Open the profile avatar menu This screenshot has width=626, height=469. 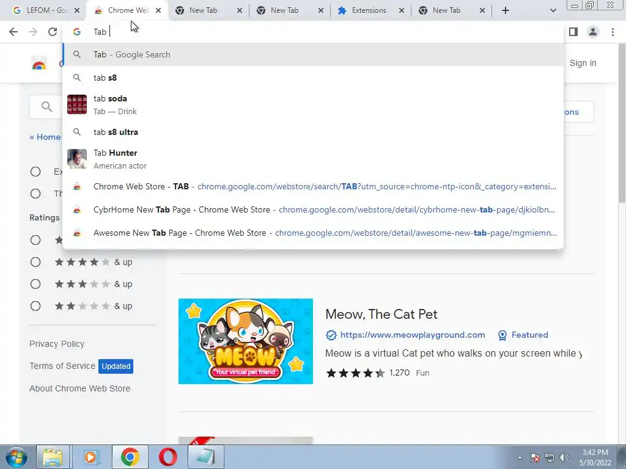[593, 32]
